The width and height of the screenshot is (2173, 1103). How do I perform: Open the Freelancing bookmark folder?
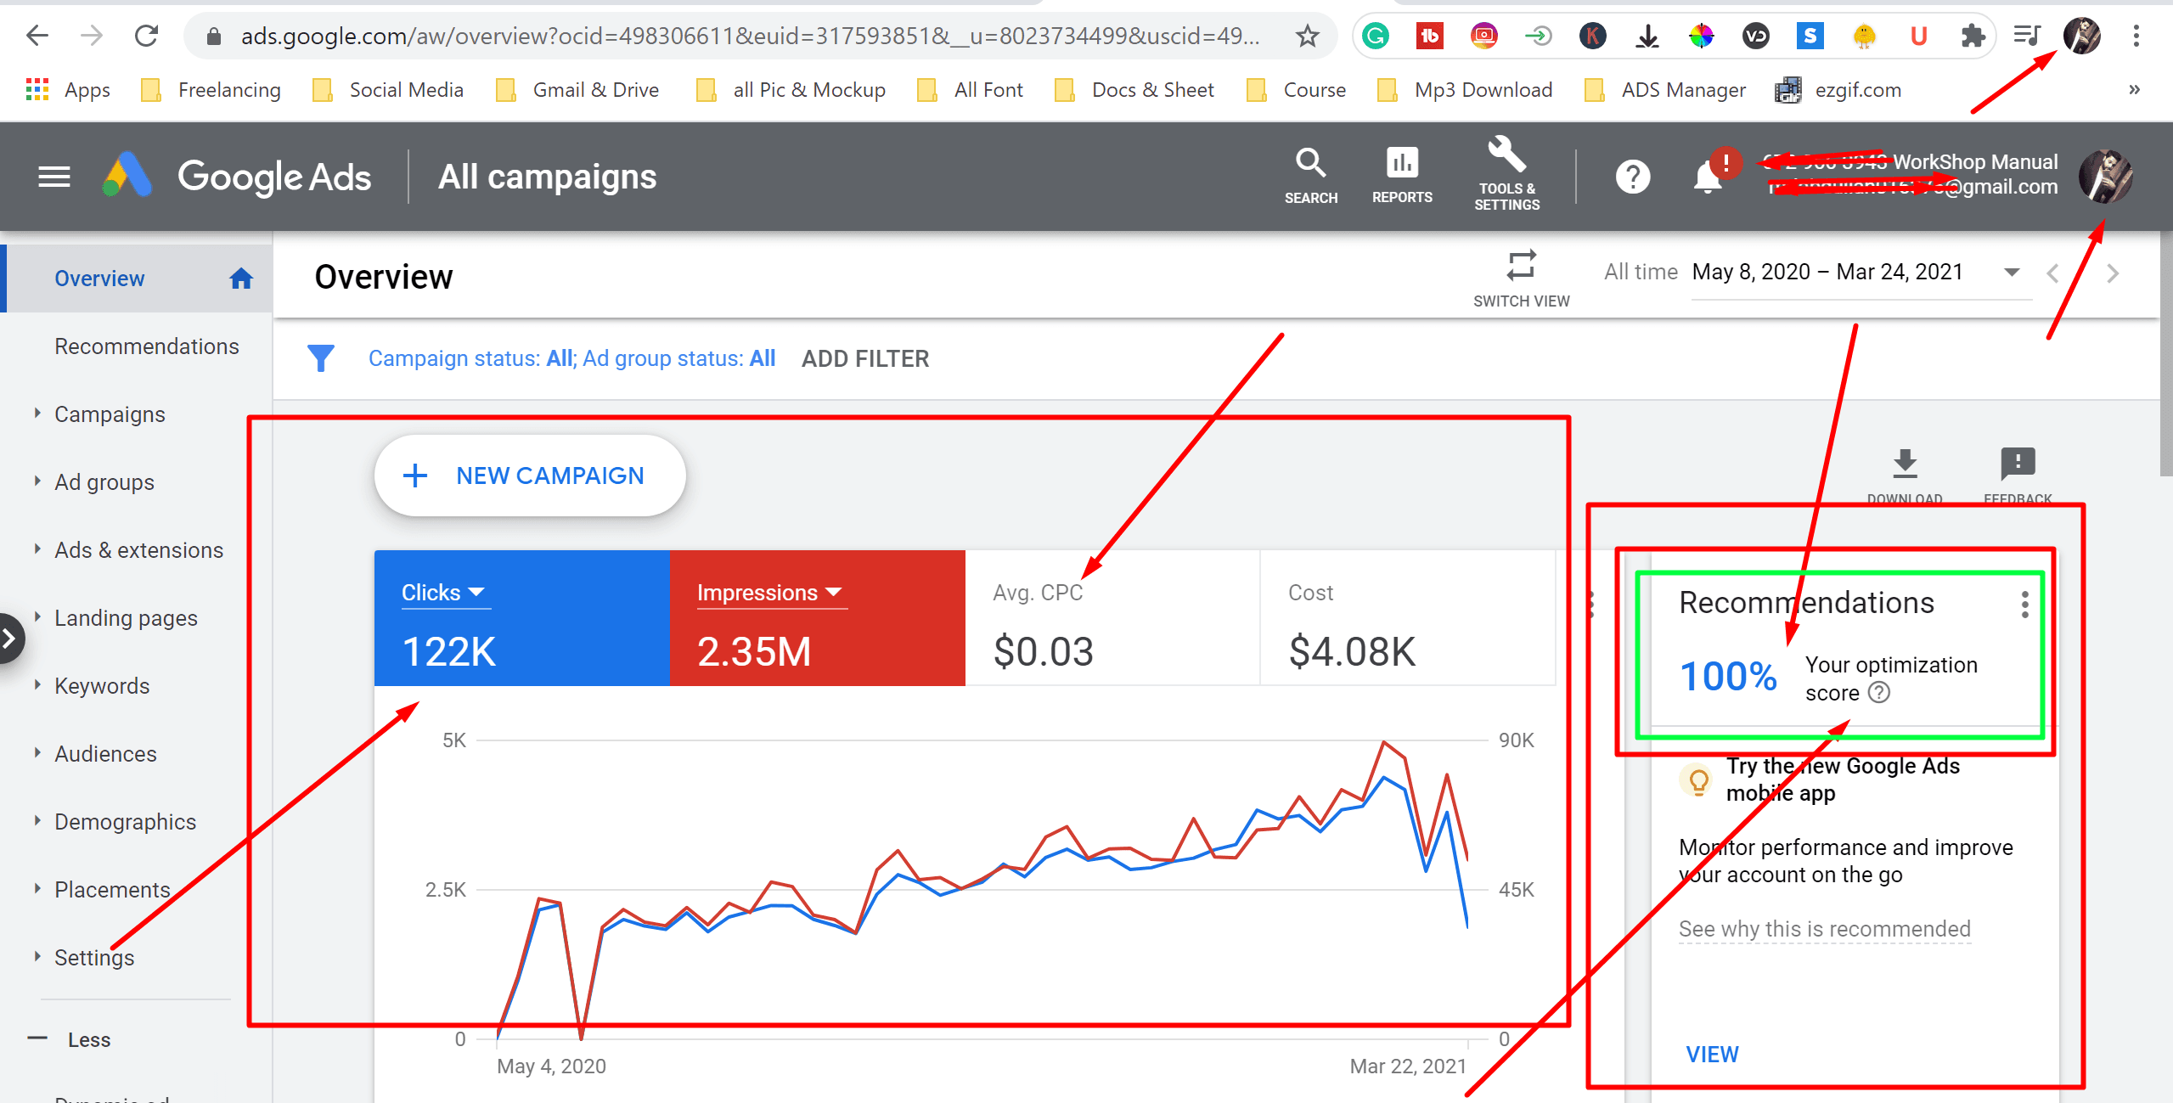pyautogui.click(x=211, y=90)
